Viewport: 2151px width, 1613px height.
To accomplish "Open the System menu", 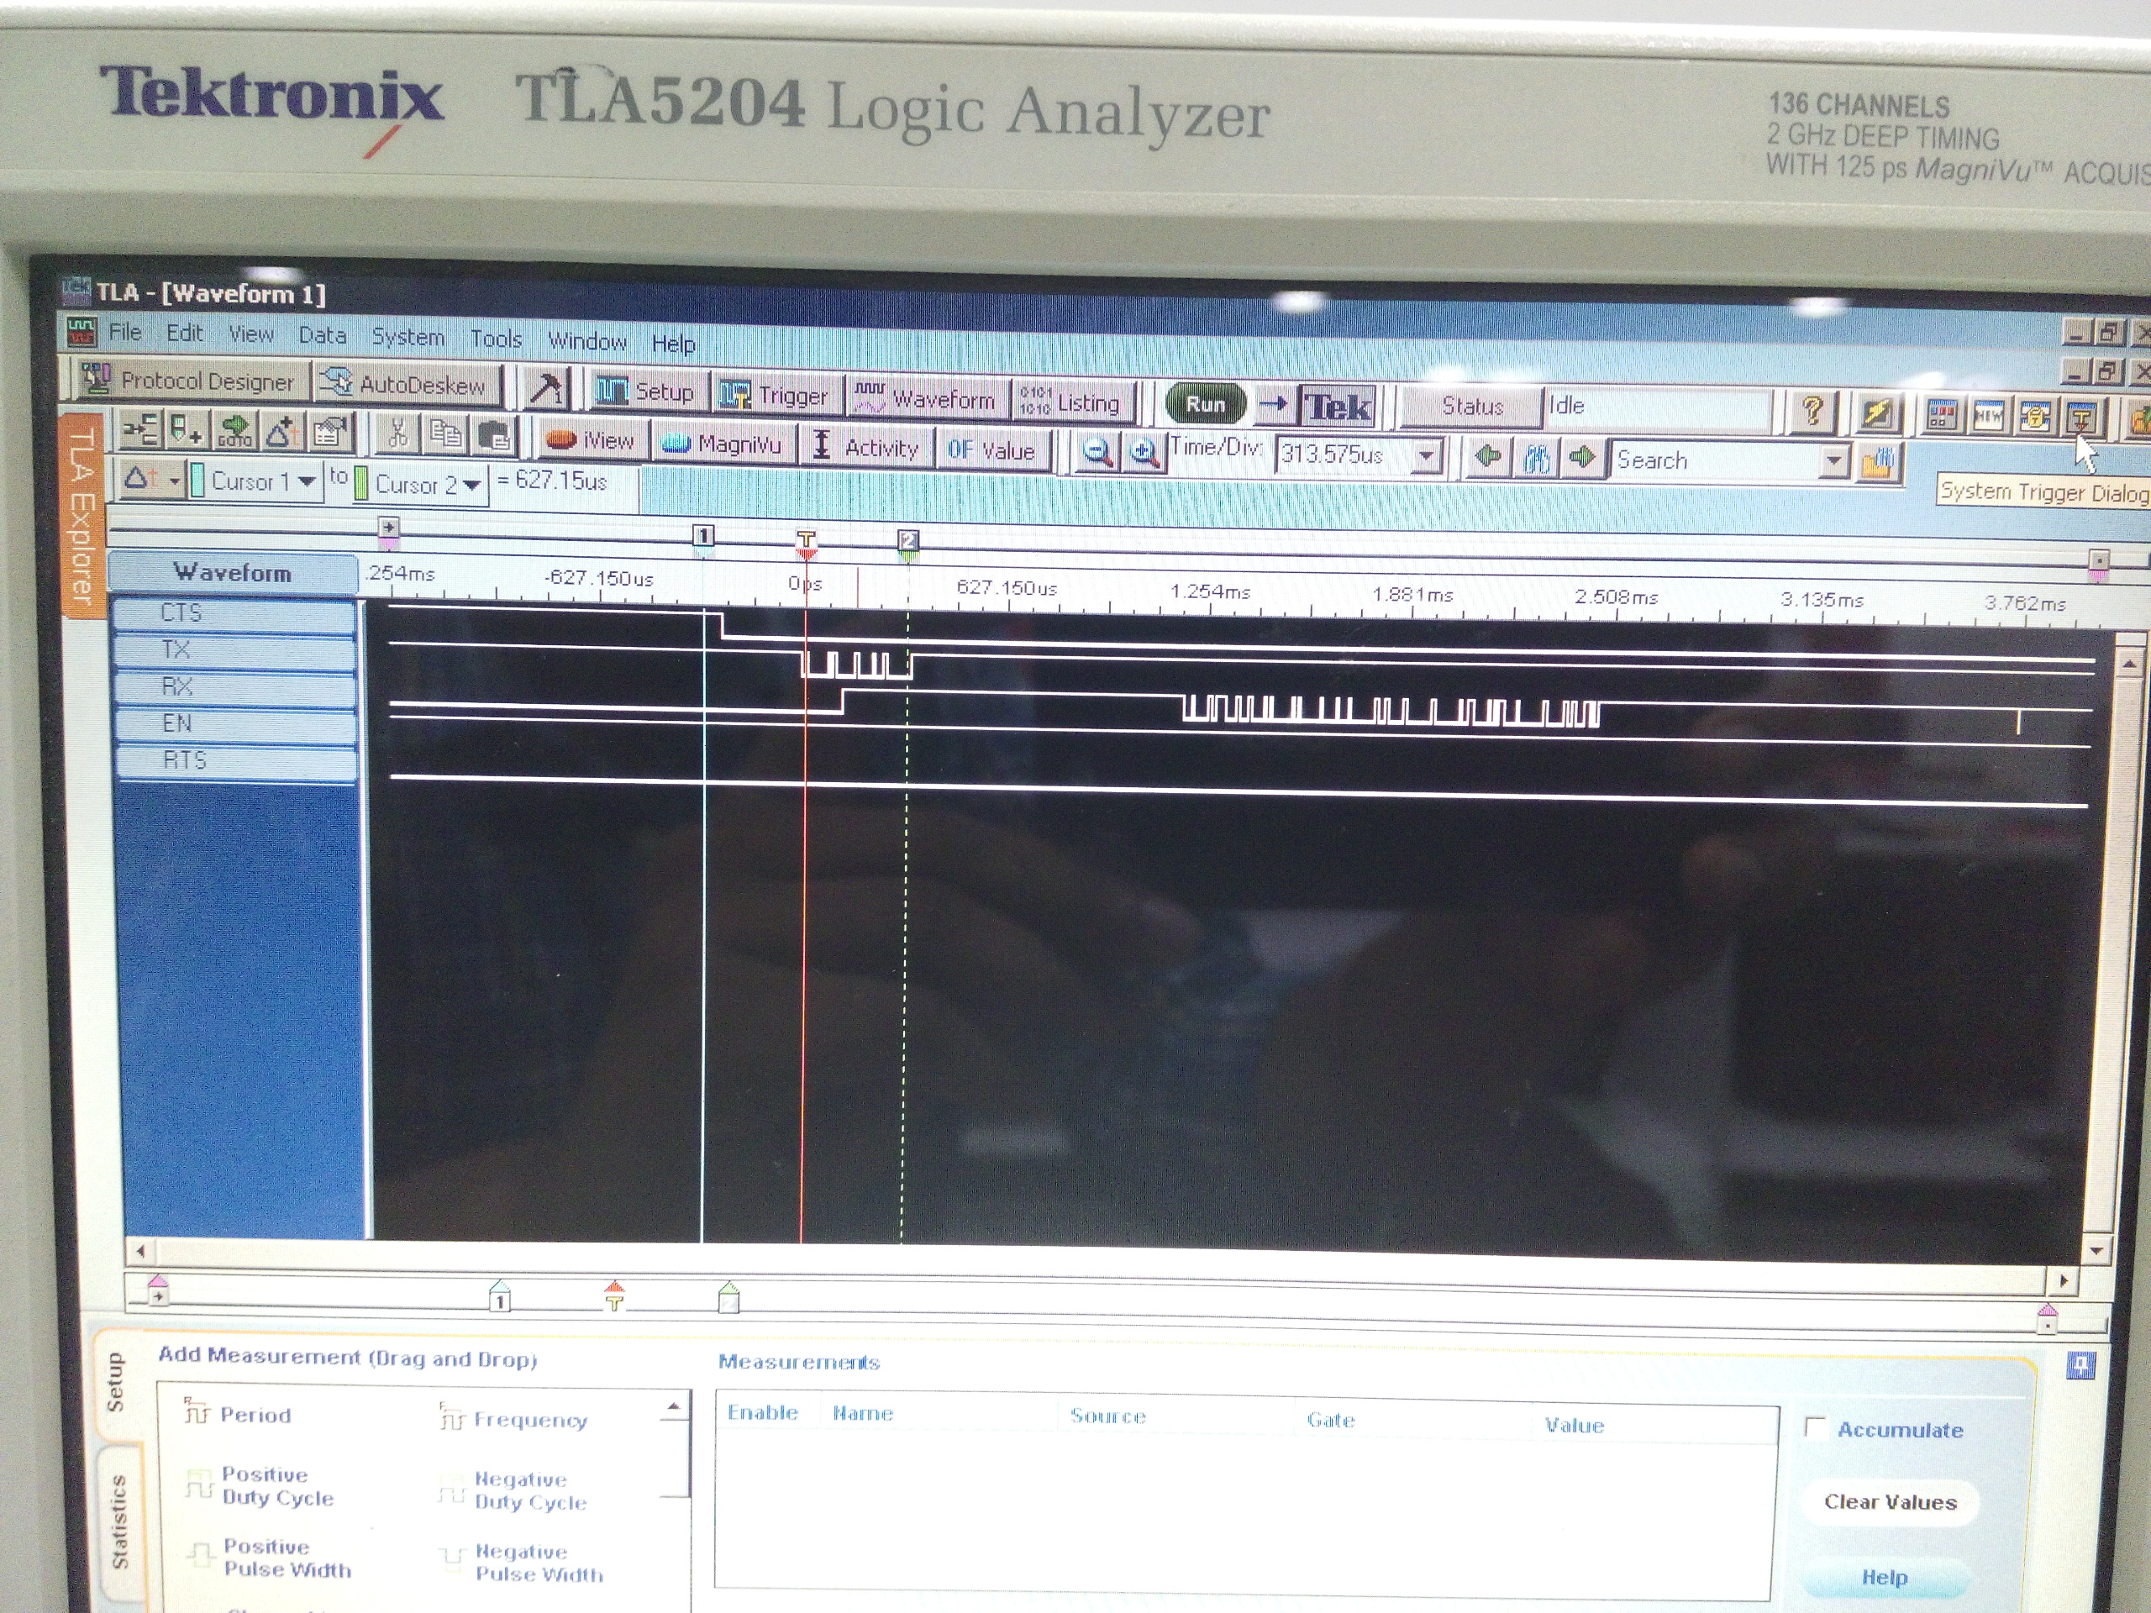I will pos(408,338).
